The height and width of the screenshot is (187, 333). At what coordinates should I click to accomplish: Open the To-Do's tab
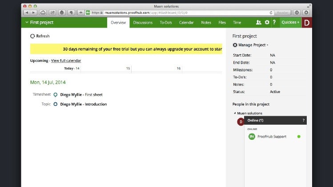coord(166,23)
